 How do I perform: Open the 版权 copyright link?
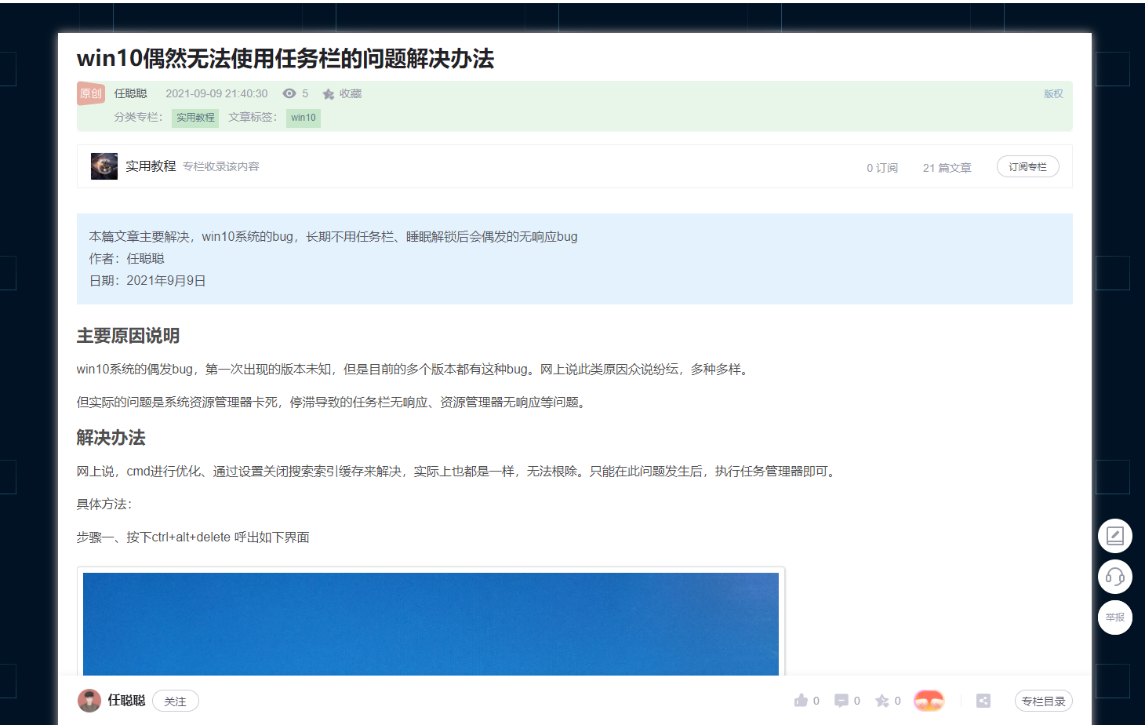(1053, 93)
